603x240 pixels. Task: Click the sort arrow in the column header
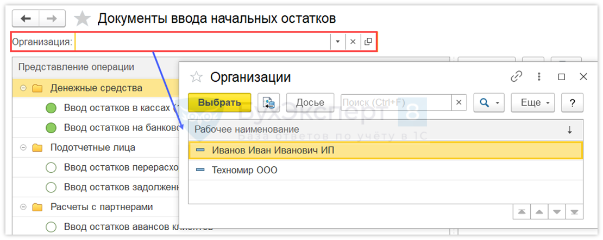[x=569, y=131]
